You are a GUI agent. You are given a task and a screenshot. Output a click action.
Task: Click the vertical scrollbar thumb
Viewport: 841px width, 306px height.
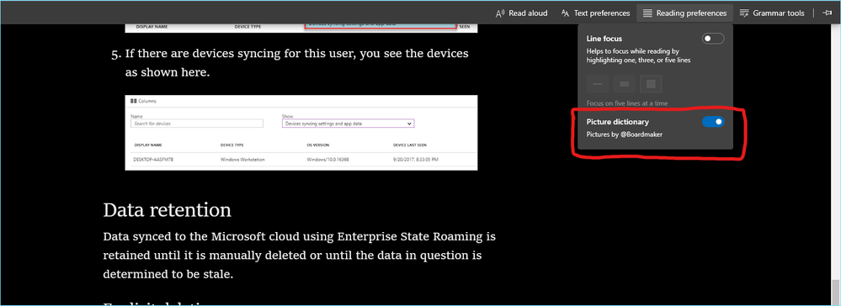[x=836, y=292]
